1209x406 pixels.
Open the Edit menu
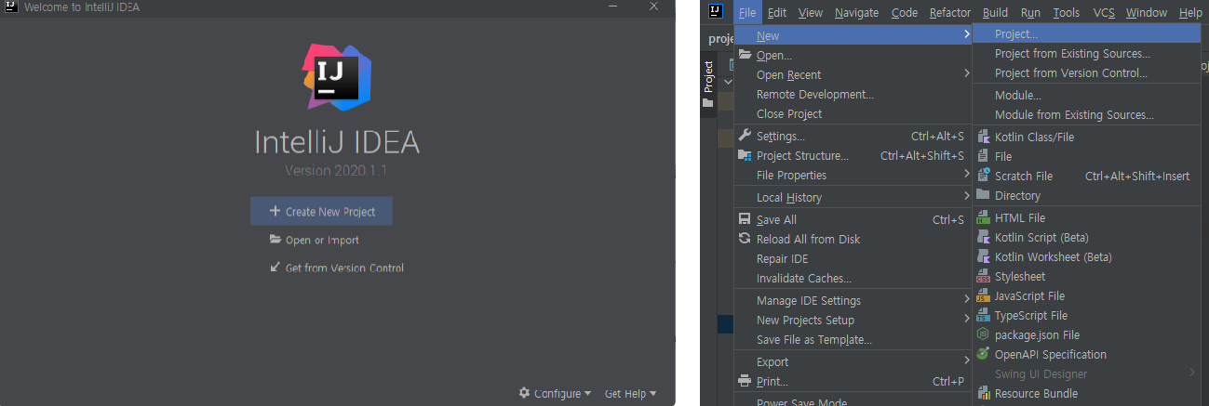click(777, 12)
